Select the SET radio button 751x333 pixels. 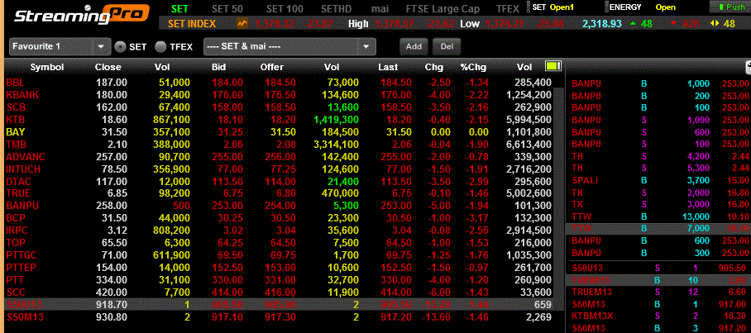tap(121, 46)
